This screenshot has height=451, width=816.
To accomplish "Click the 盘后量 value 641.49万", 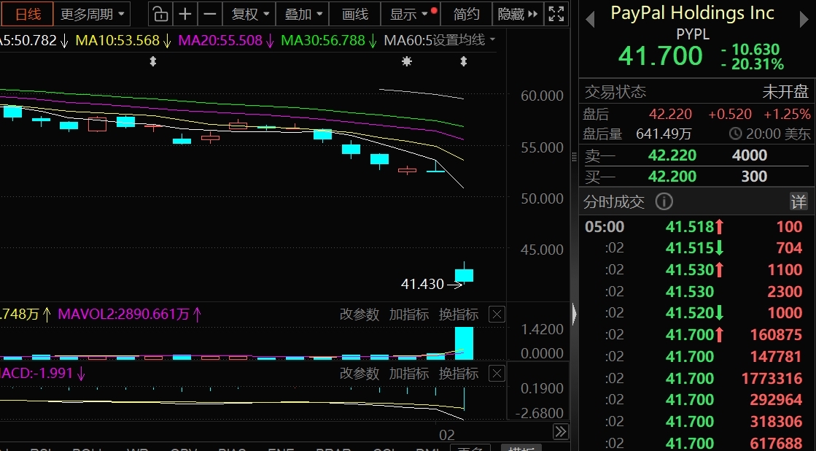I will (664, 134).
